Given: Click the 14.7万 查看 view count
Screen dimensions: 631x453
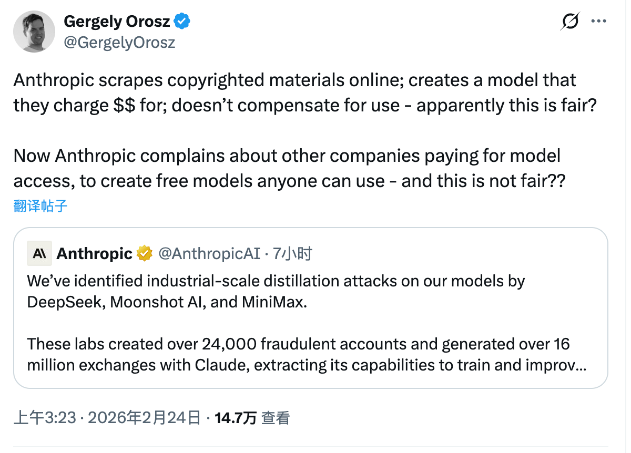Looking at the screenshot, I should tap(252, 418).
